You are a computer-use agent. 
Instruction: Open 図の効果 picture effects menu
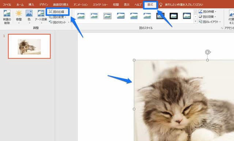coord(207,16)
